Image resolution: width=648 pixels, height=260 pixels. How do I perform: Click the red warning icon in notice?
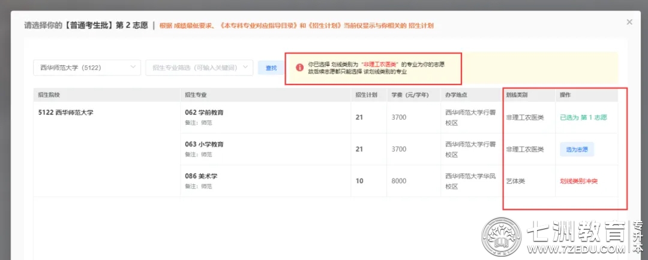pyautogui.click(x=299, y=68)
